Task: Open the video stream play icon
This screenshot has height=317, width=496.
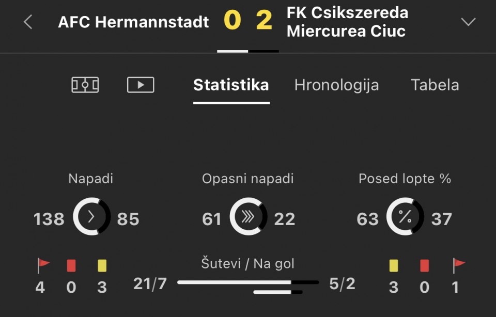Action: pyautogui.click(x=141, y=85)
